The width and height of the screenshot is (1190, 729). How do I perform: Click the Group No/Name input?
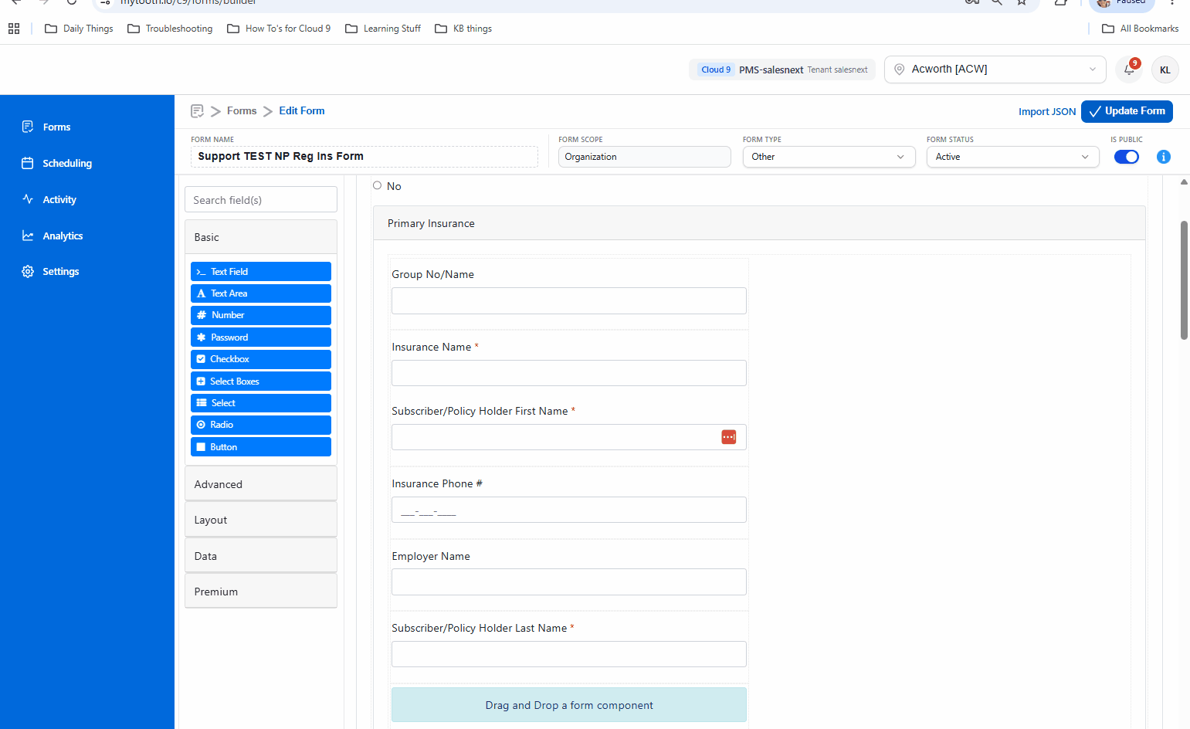point(569,300)
